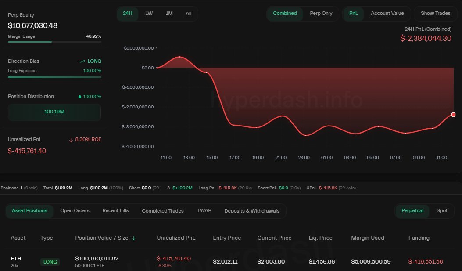
Task: Open the Deposits & Withdrawals tab
Action: (252, 211)
